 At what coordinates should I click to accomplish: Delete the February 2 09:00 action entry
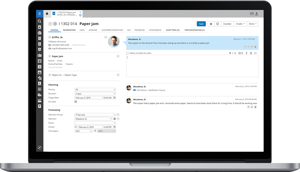point(256,107)
